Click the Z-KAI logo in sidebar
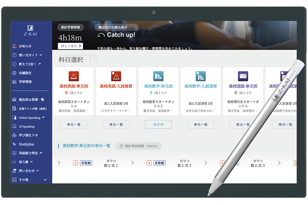This screenshot has height=205, width=308. click(31, 30)
